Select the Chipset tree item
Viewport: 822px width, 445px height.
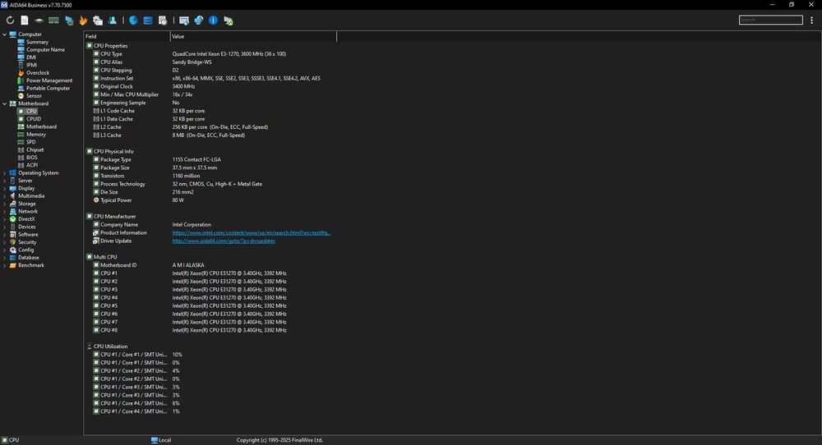(x=35, y=149)
